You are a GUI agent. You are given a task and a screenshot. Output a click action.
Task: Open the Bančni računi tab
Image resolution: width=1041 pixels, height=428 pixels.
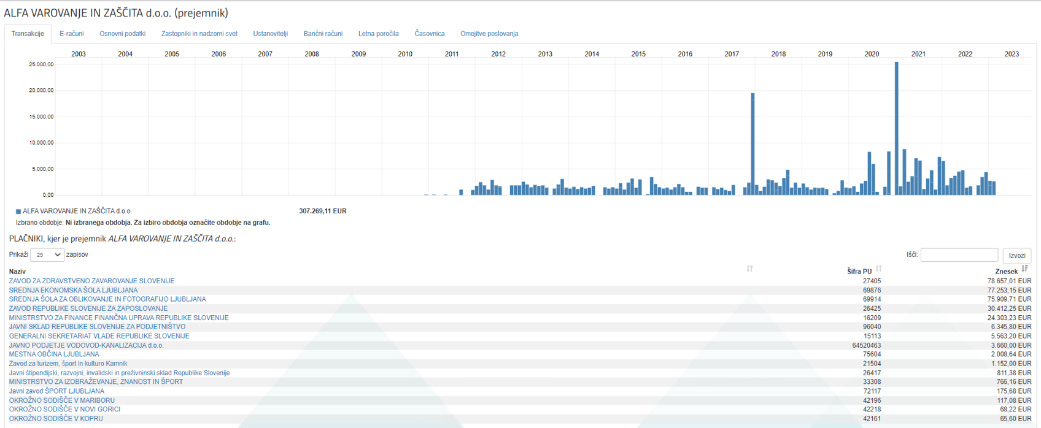[x=323, y=34]
